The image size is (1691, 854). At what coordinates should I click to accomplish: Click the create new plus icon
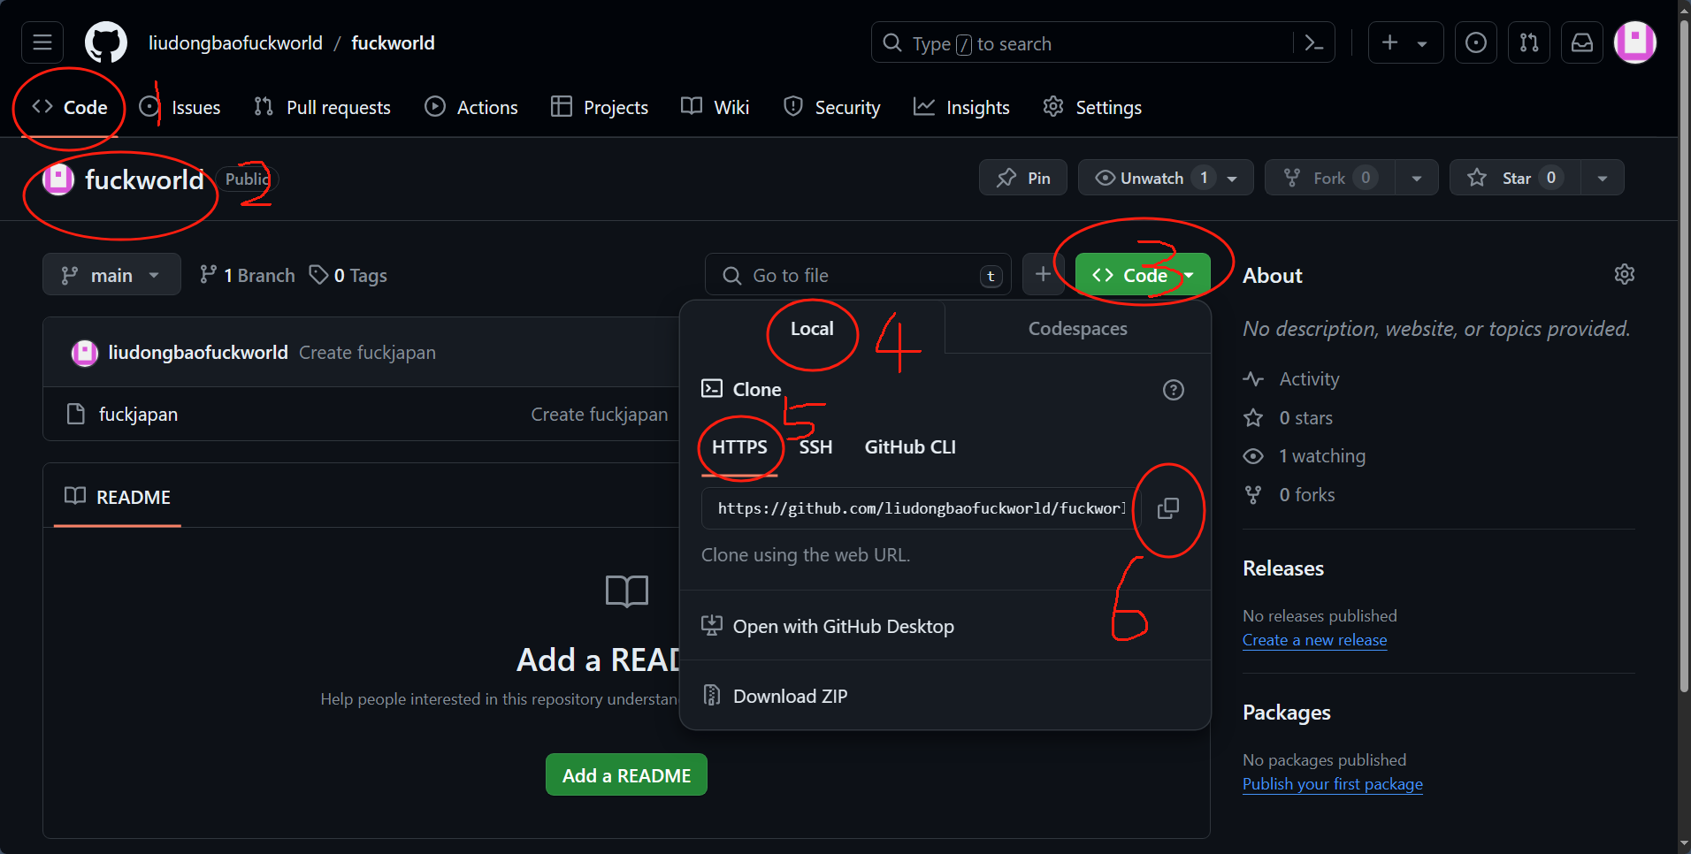tap(1389, 42)
